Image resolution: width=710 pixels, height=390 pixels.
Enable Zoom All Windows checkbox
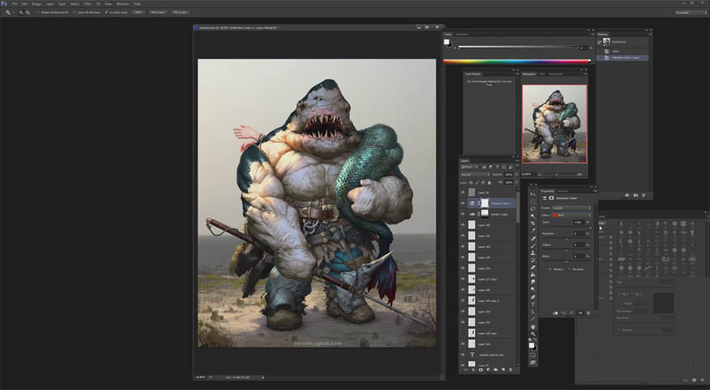click(x=73, y=12)
